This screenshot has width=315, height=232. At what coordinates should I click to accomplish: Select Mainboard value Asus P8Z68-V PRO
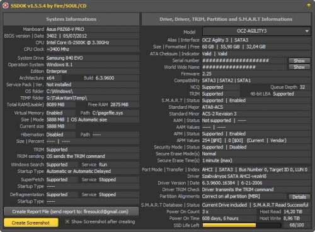(65, 29)
